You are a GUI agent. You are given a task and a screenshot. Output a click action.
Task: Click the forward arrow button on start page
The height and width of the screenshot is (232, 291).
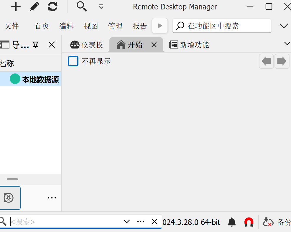282,61
